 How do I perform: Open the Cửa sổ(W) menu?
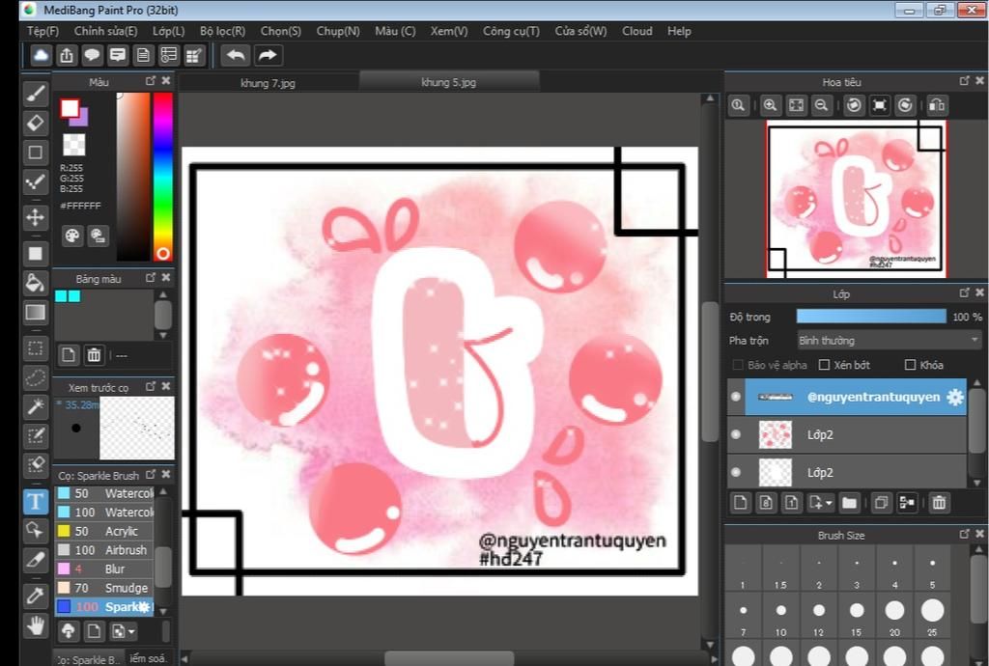(x=580, y=31)
